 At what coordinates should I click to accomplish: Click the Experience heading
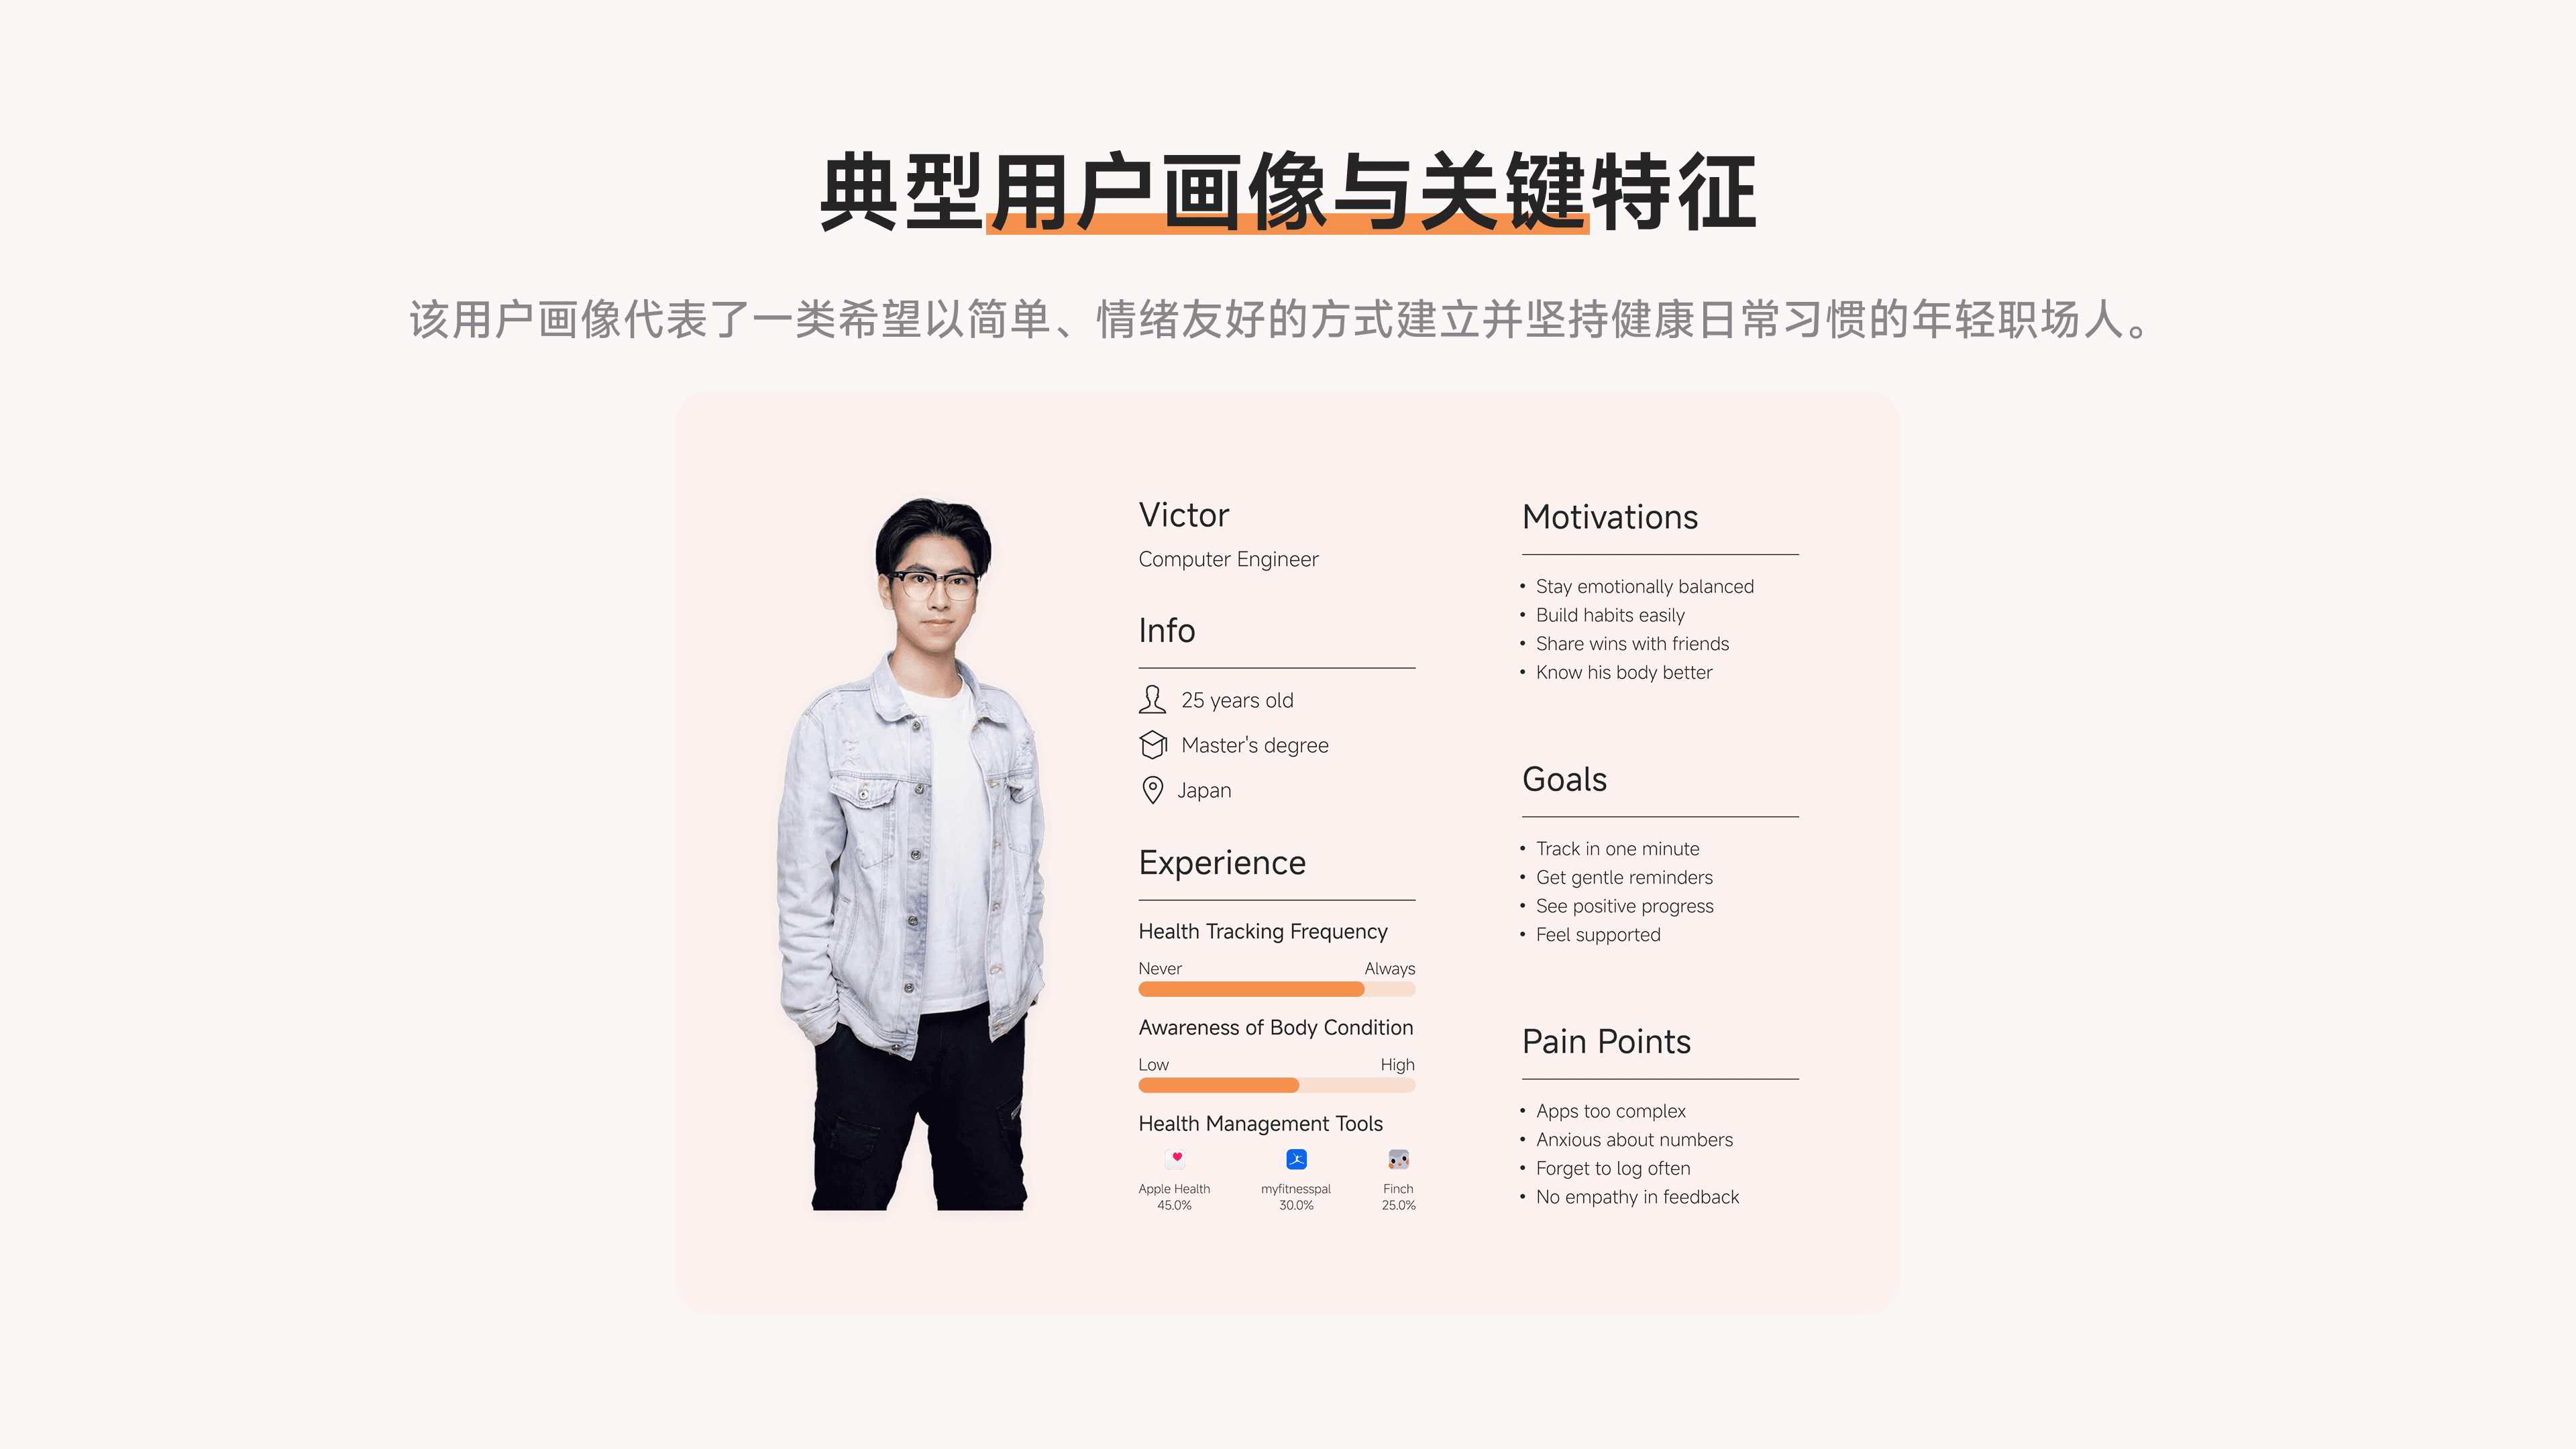pyautogui.click(x=1222, y=862)
